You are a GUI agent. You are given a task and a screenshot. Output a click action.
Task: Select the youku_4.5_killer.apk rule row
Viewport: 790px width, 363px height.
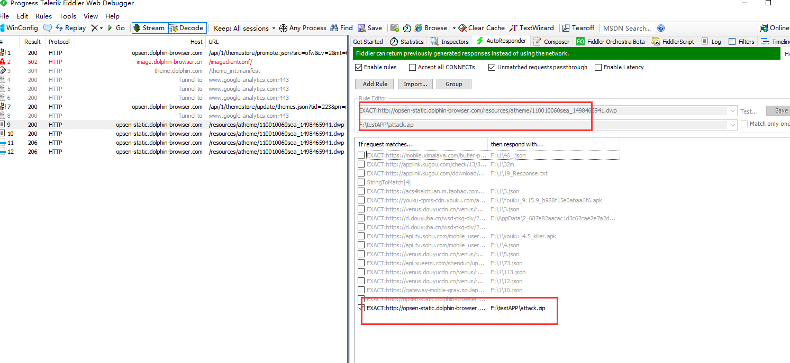coord(487,236)
